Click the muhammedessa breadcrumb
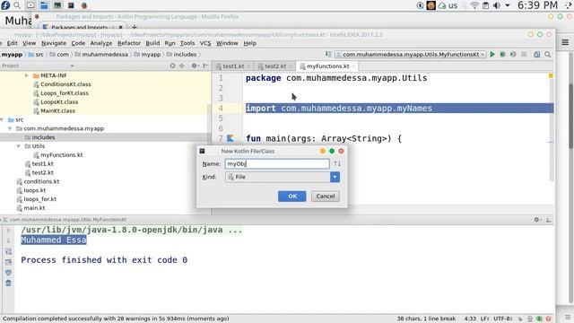 point(105,55)
